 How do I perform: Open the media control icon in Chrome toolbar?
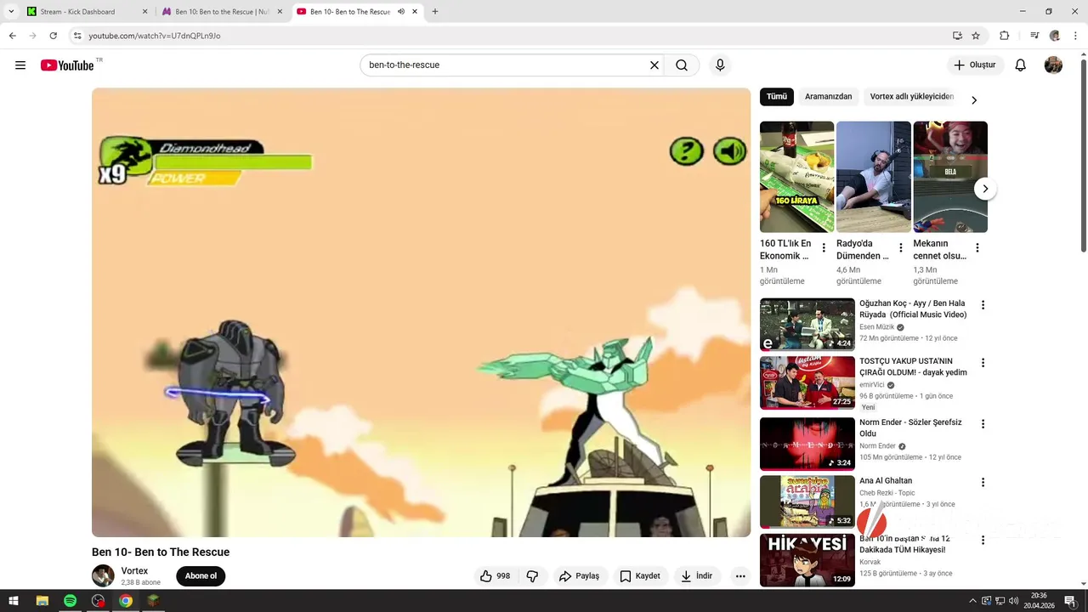click(1034, 36)
